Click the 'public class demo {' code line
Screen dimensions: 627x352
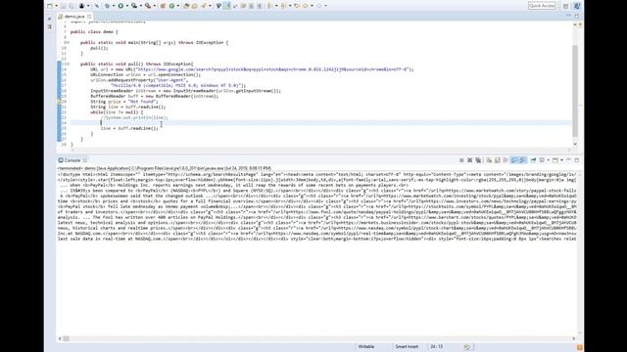pyautogui.click(x=94, y=31)
